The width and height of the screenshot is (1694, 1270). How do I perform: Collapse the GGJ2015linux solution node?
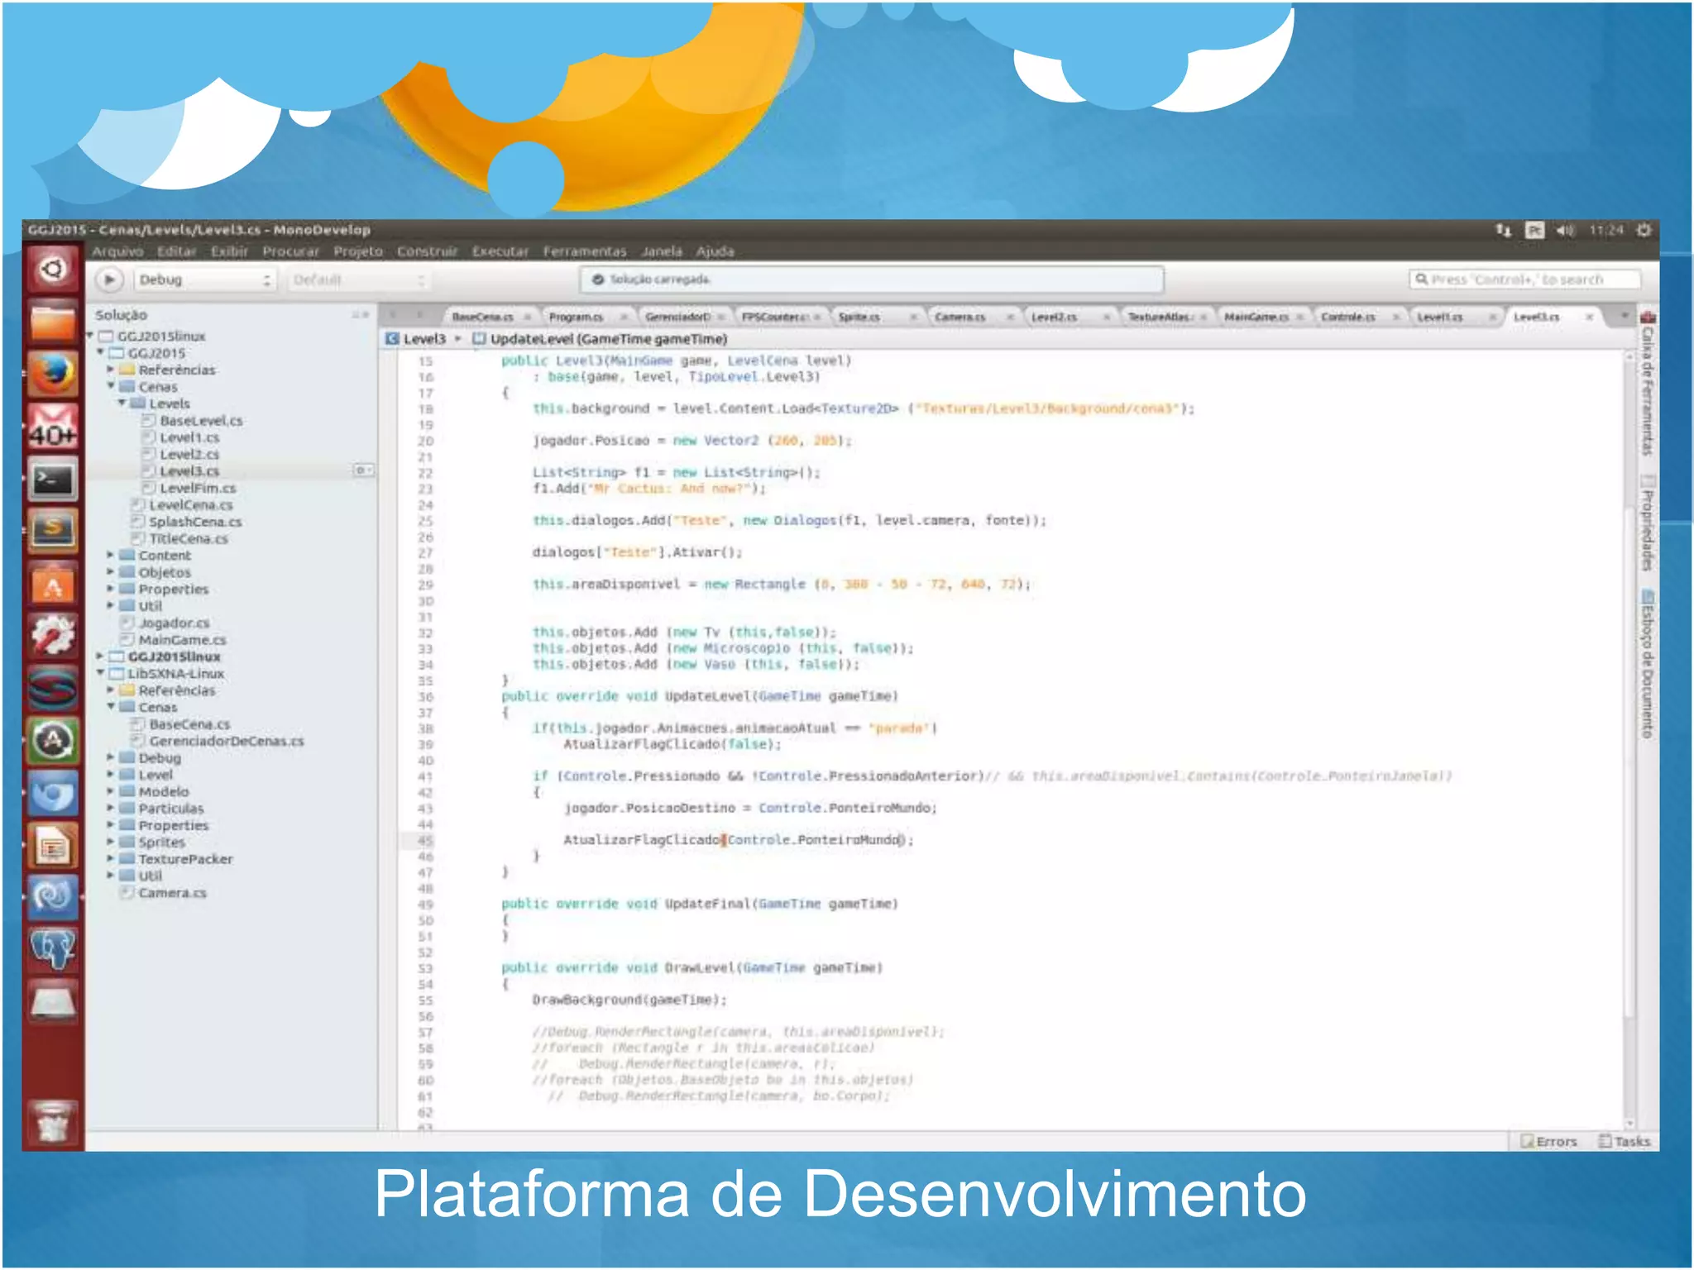point(91,336)
